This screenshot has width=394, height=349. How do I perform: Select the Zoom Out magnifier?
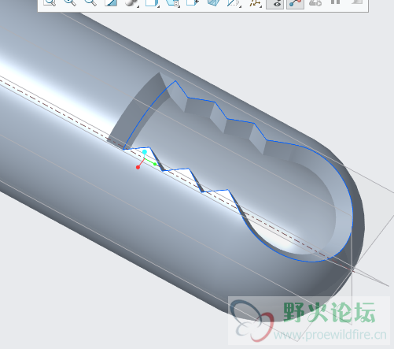tap(90, 2)
